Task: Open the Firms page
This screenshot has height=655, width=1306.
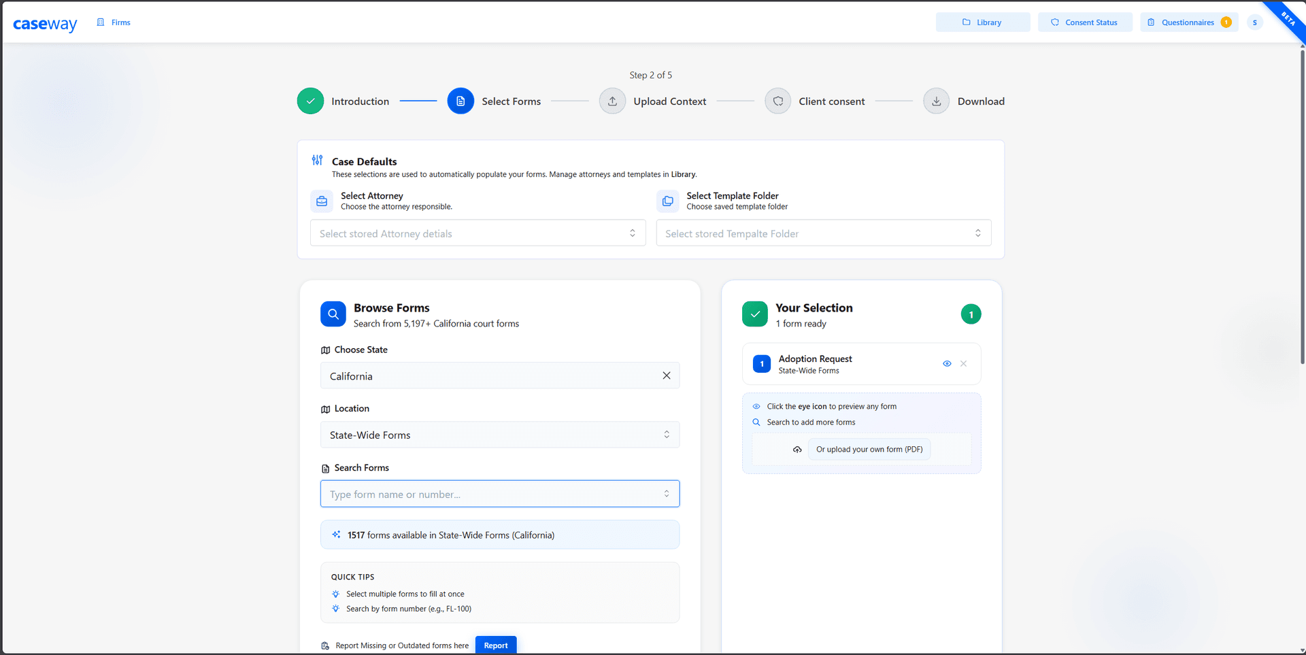Action: [114, 22]
